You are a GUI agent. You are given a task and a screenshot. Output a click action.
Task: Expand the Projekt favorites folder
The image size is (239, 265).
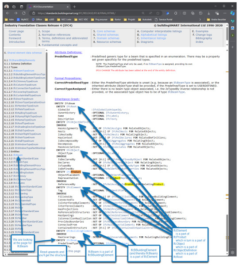point(129,19)
